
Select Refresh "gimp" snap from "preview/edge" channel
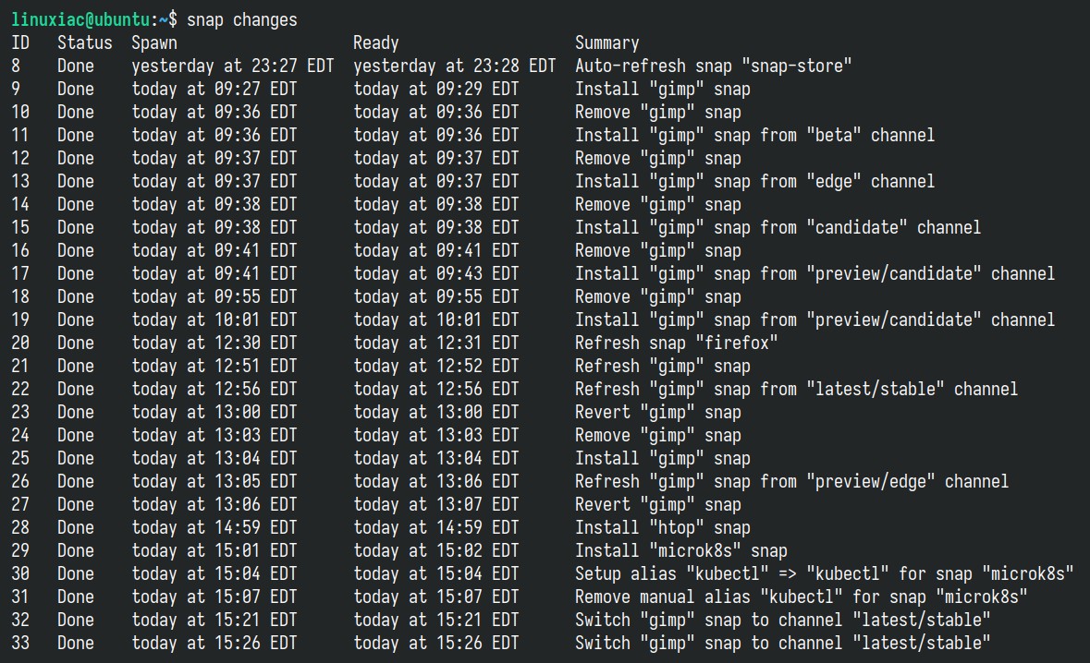point(791,482)
